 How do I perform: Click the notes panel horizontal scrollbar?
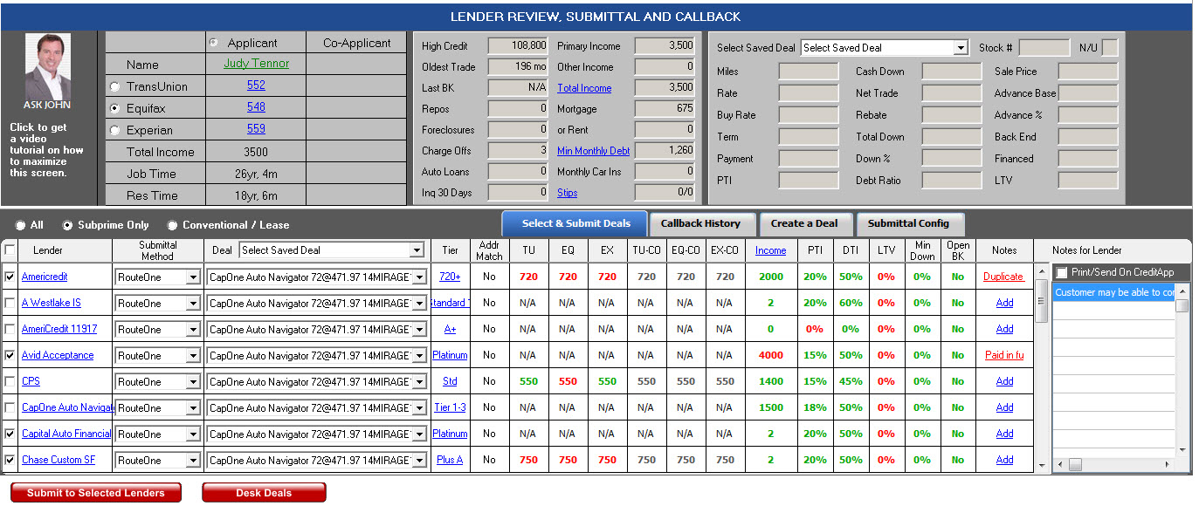pos(1113,465)
